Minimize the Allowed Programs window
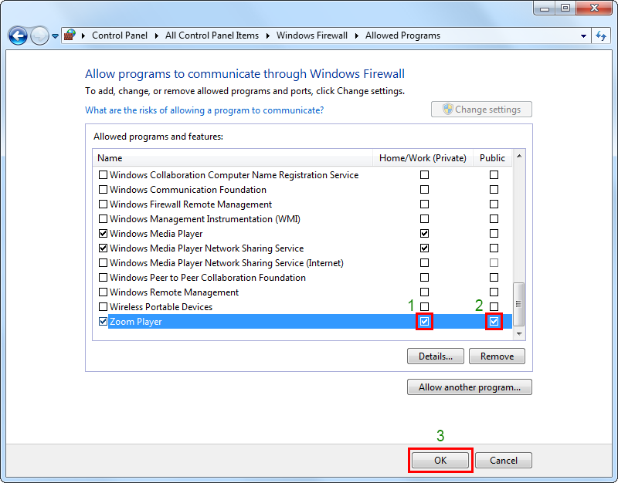 pos(545,8)
